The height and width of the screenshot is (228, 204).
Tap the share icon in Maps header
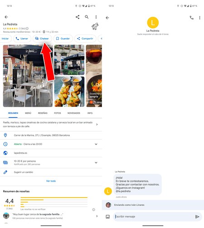pos(78,17)
